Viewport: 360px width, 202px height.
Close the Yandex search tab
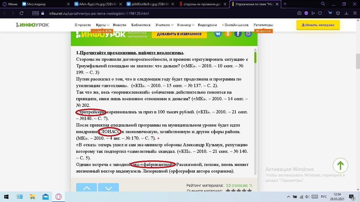[x=225, y=4]
